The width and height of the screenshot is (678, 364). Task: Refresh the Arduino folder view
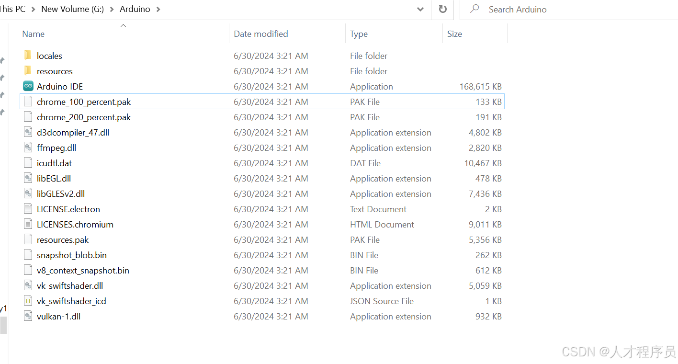click(x=443, y=9)
